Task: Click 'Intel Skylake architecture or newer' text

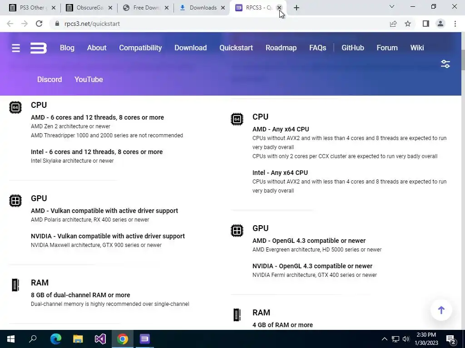Action: click(72, 161)
